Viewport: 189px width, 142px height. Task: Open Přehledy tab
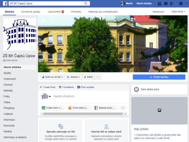click(76, 12)
